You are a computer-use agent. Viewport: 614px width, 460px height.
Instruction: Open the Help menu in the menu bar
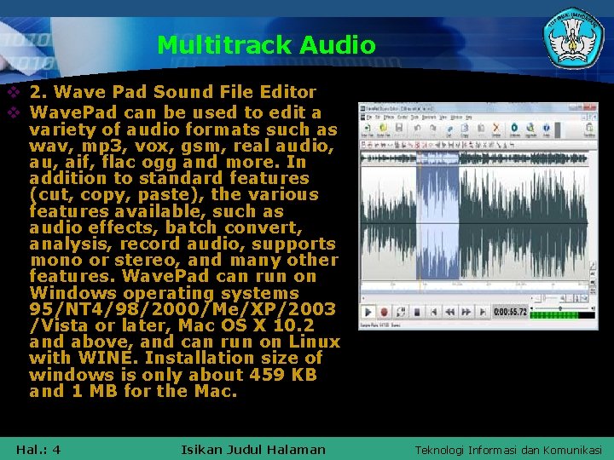(469, 118)
